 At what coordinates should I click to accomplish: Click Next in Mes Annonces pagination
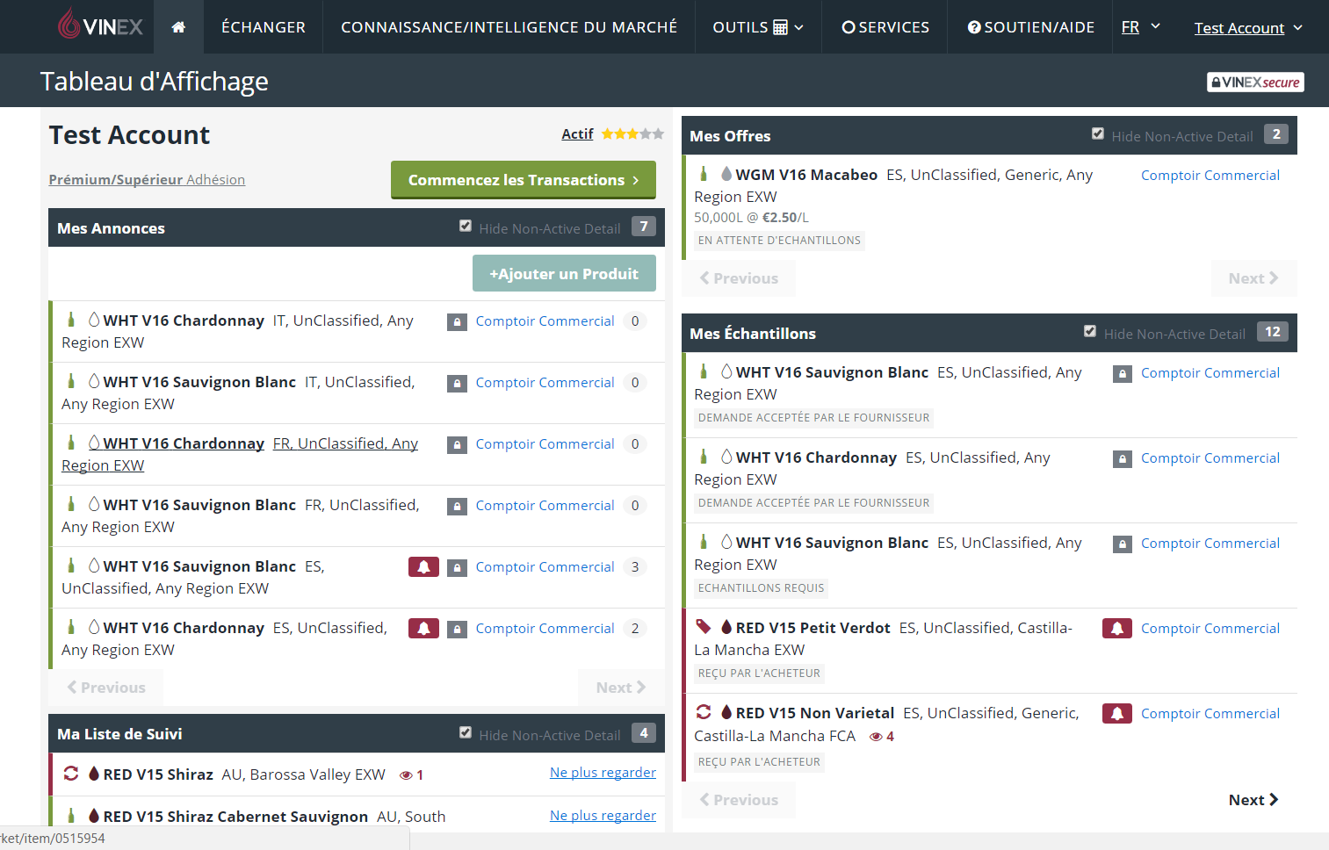click(x=621, y=688)
